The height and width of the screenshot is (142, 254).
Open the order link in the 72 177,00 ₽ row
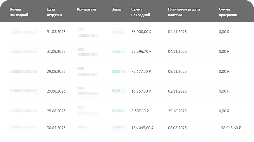(119, 71)
